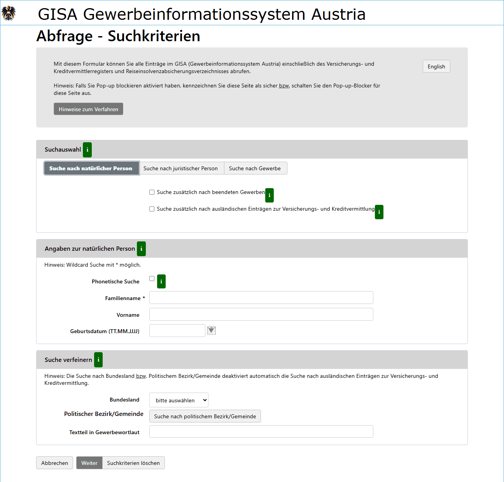The width and height of the screenshot is (504, 482).
Task: Open info icon next to Angaben zur natürlichen Person
Action: pyautogui.click(x=142, y=249)
